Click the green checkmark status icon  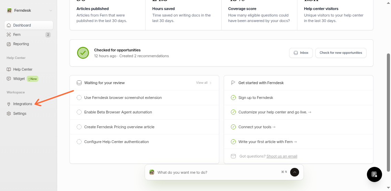coord(83,53)
